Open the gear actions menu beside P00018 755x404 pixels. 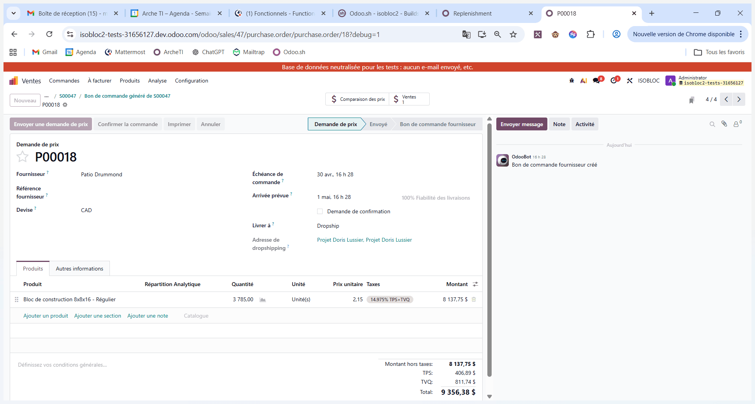pos(65,105)
